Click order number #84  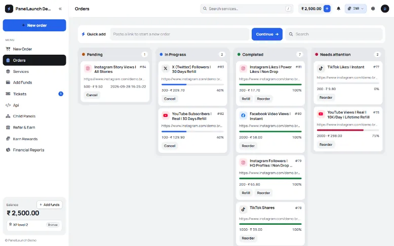coord(143,67)
